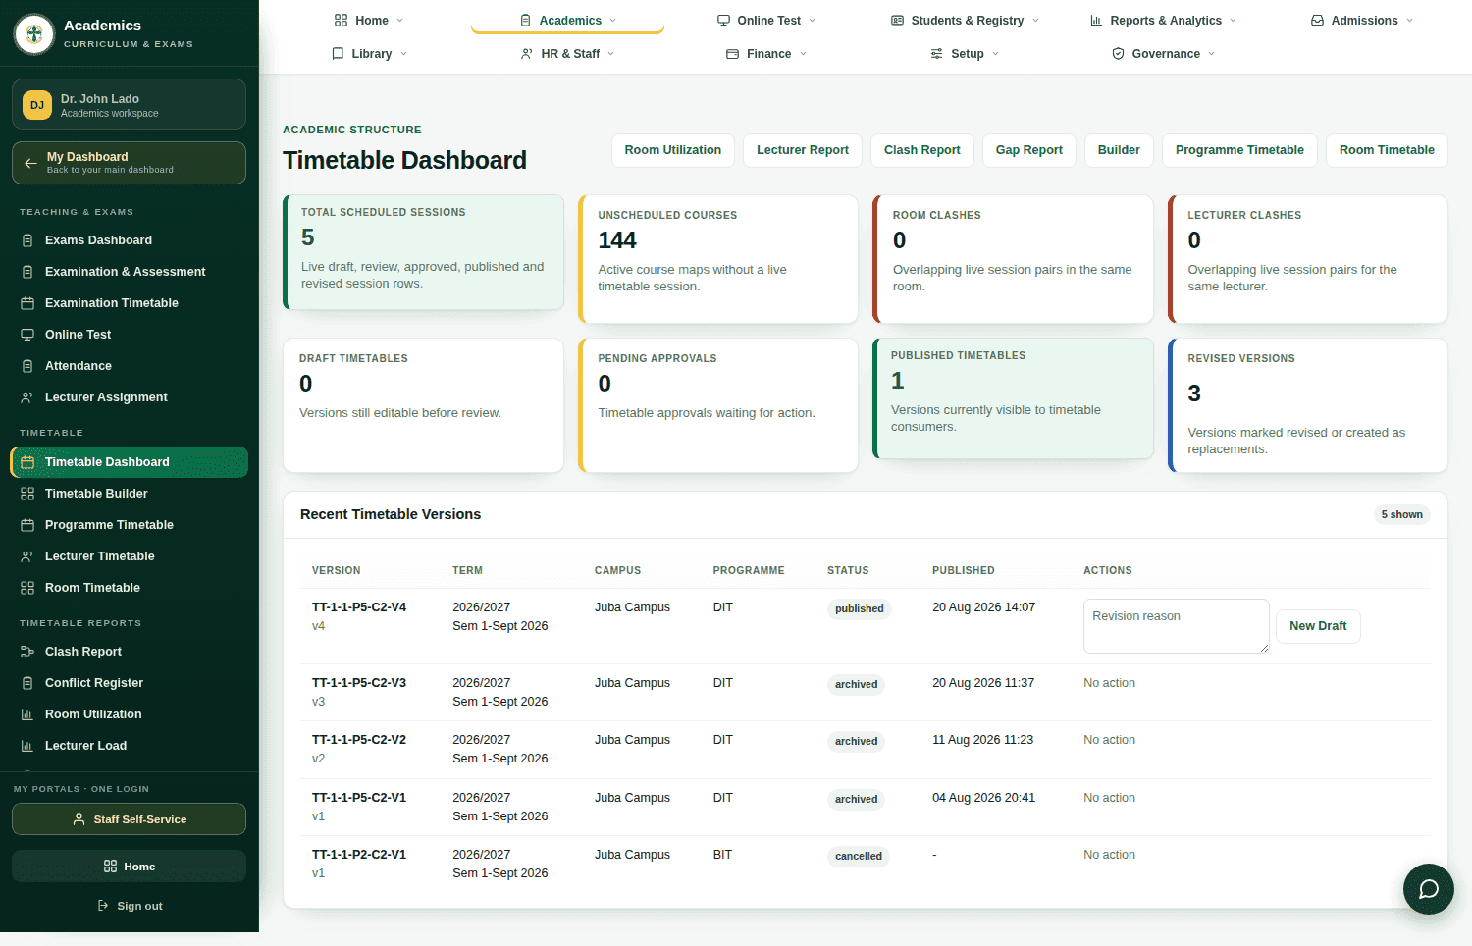Click New Draft for TT-1-1-P5-C2-V4
Viewport: 1472px width, 946px height.
tap(1318, 626)
